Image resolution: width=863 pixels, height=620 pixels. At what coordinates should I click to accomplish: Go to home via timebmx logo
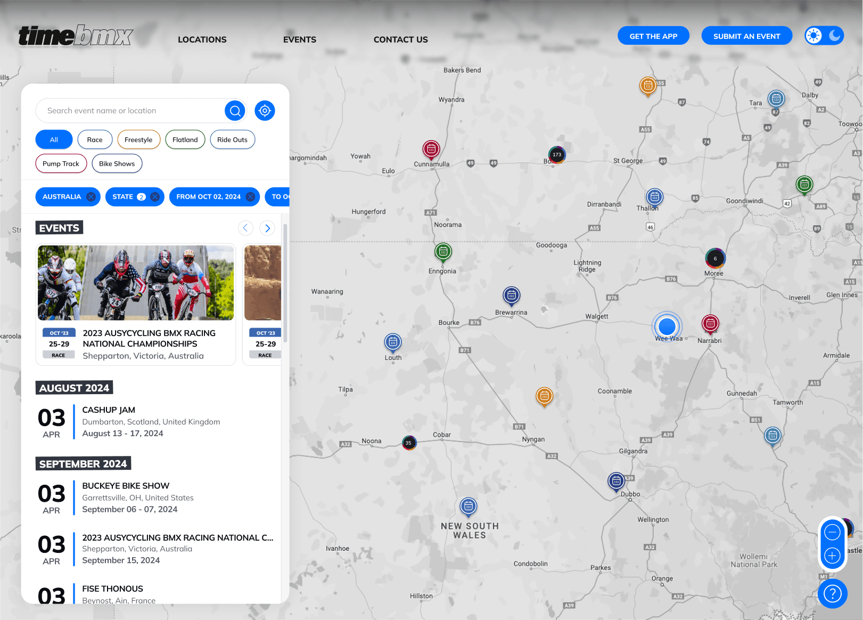coord(76,36)
